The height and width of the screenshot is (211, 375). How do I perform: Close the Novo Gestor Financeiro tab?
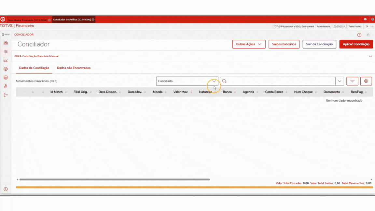tap(49, 20)
